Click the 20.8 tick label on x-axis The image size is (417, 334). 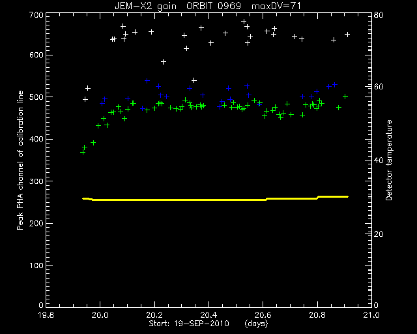coord(317,315)
